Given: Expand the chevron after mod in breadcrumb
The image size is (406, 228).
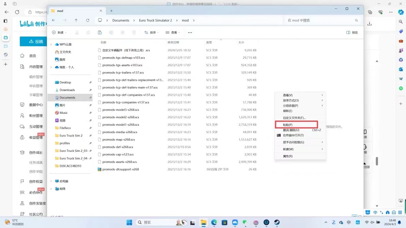Looking at the screenshot, I should (194, 20).
